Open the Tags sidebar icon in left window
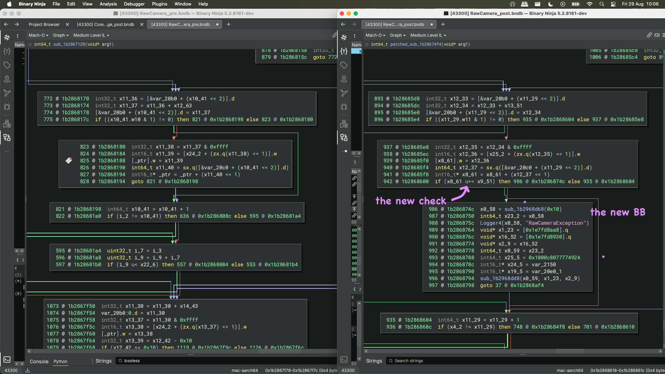 point(7,65)
